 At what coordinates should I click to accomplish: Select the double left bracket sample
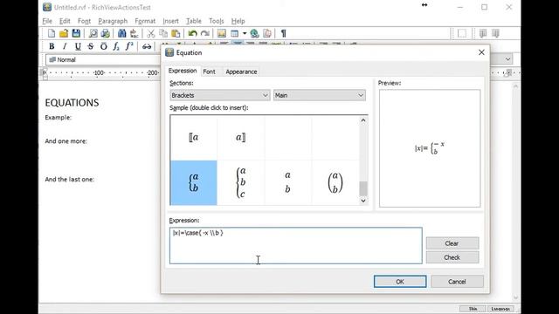tap(194, 138)
